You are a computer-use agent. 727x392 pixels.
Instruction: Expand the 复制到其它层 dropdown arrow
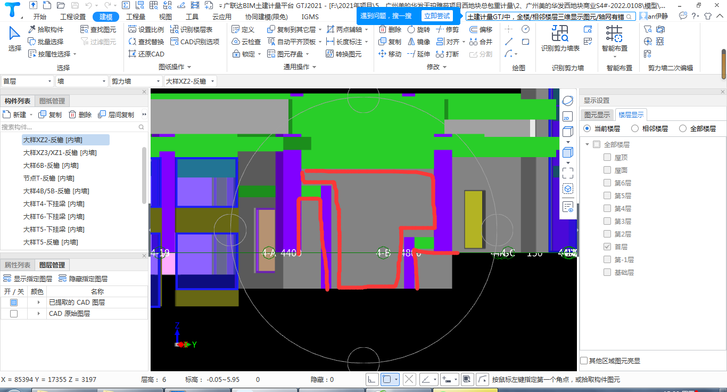point(320,29)
